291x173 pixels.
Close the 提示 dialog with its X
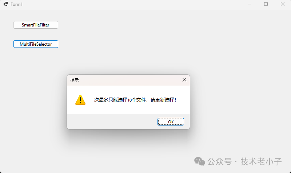[184, 80]
